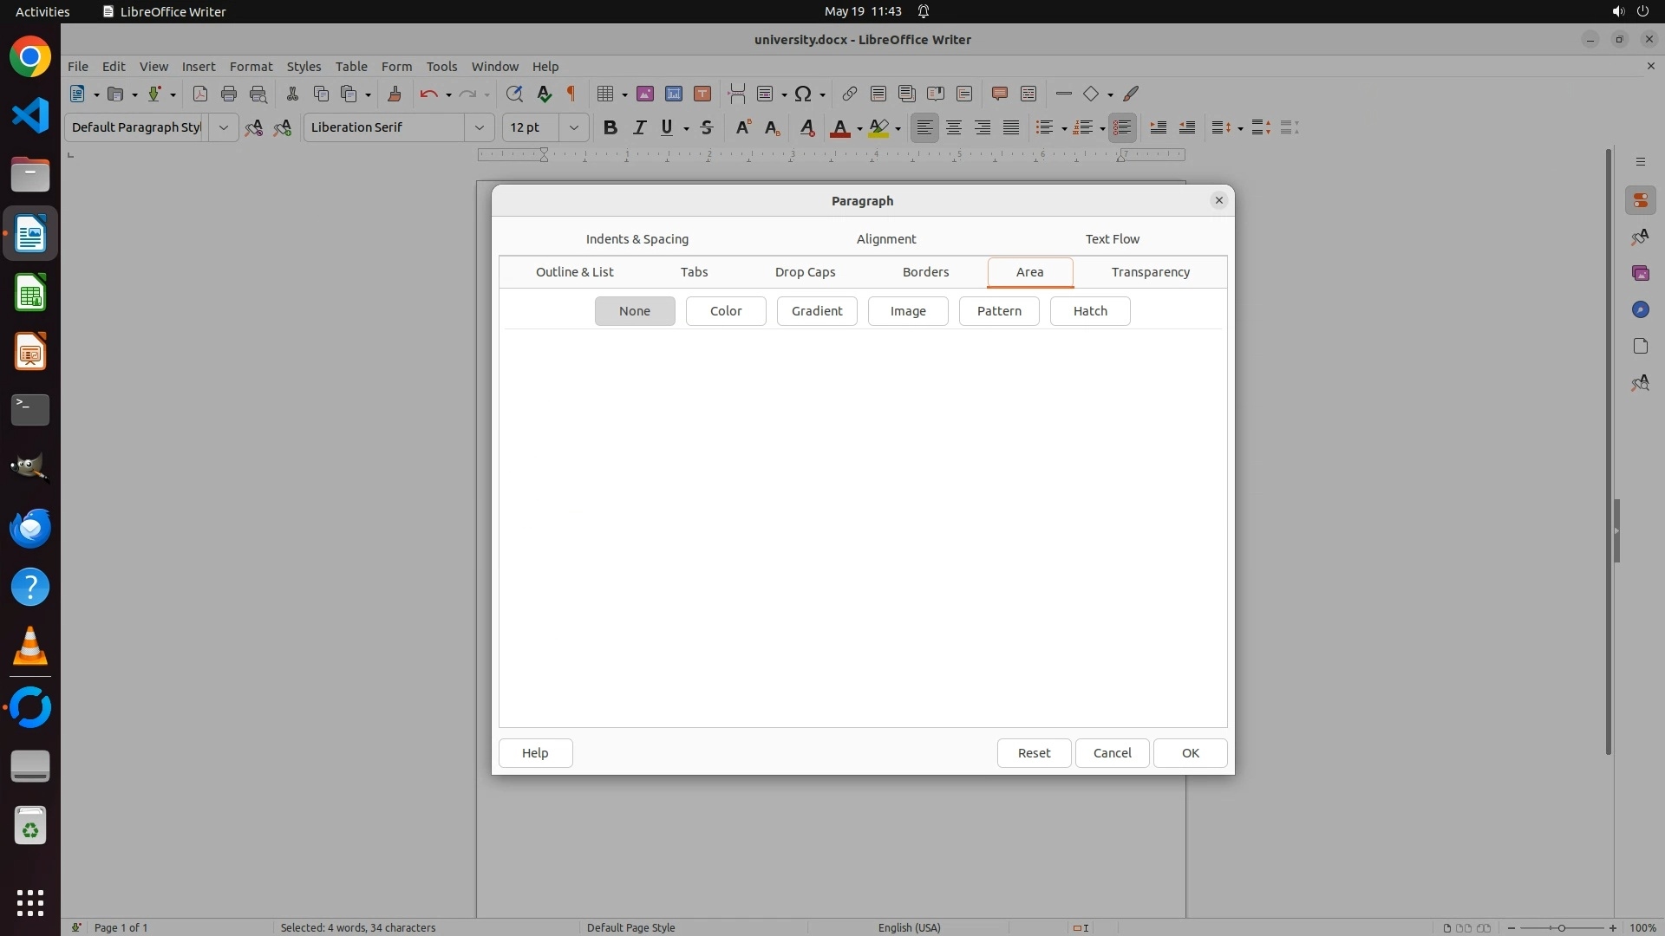Expand the font name dropdown
Screen dimensions: 1665x936
click(x=479, y=127)
